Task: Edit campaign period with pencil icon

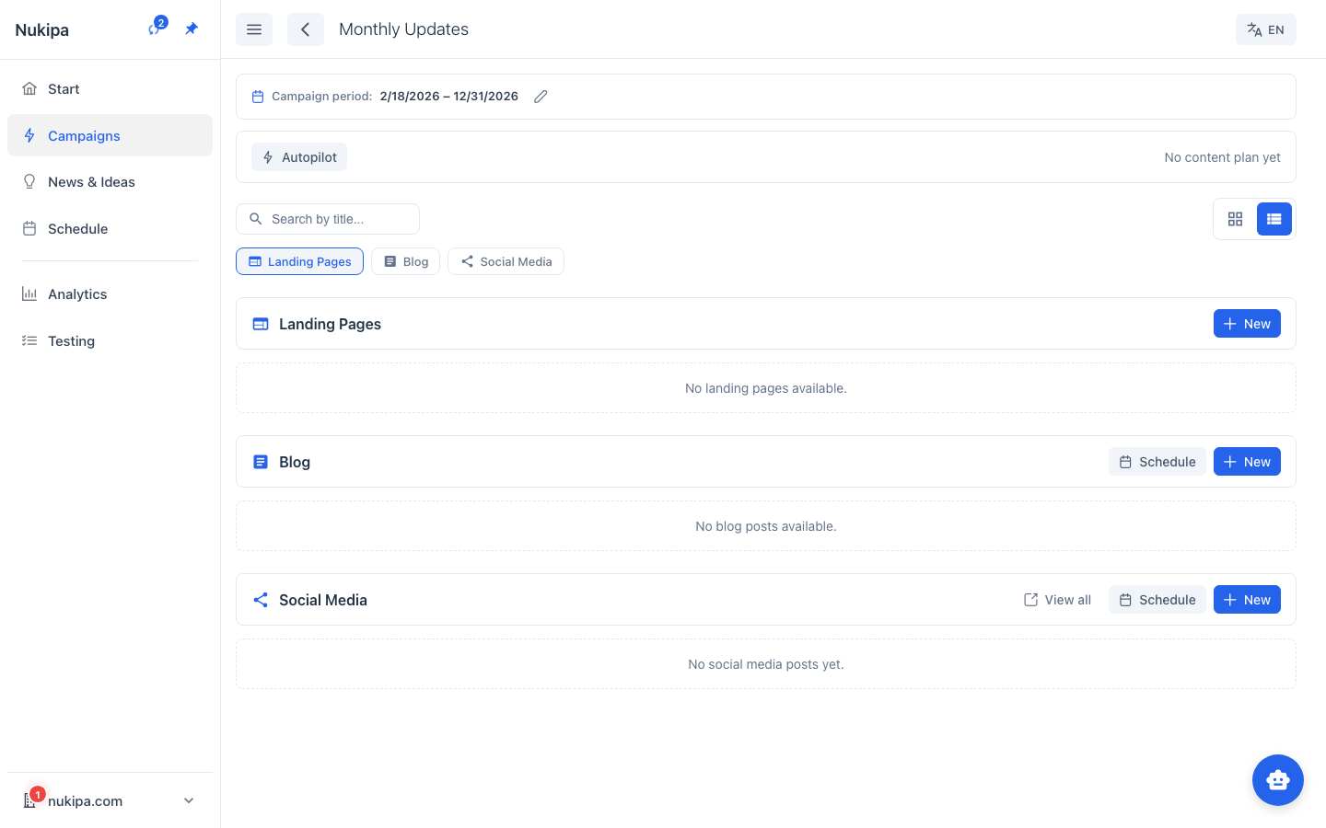Action: coord(541,97)
